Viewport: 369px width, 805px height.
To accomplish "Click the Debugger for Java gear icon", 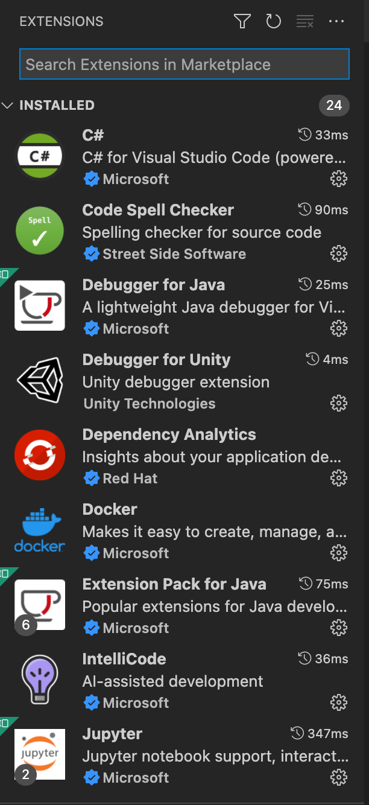I will [339, 329].
